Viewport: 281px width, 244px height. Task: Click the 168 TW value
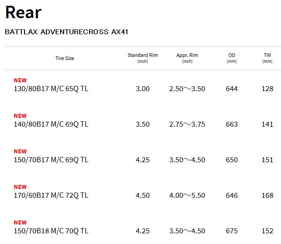click(267, 196)
